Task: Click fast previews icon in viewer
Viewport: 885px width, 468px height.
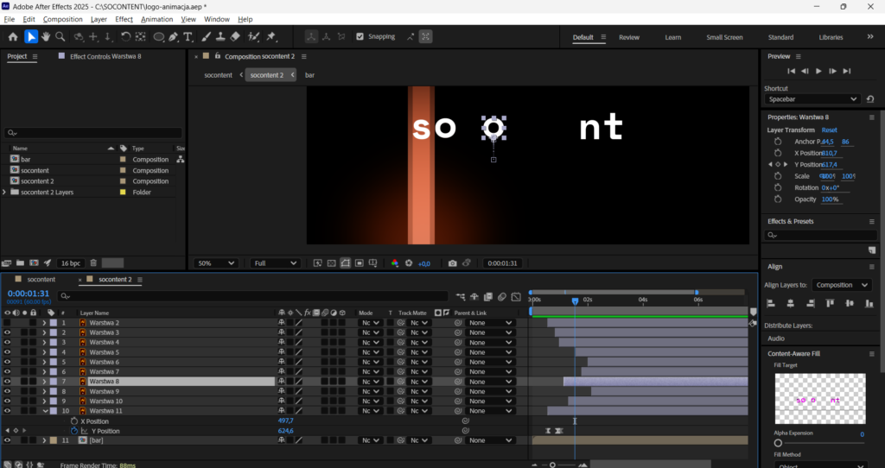Action: point(318,263)
